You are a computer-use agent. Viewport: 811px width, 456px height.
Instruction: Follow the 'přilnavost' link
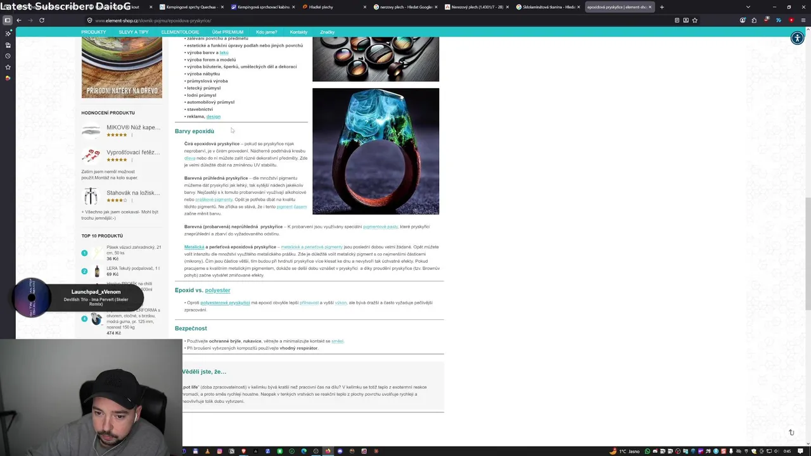click(309, 303)
